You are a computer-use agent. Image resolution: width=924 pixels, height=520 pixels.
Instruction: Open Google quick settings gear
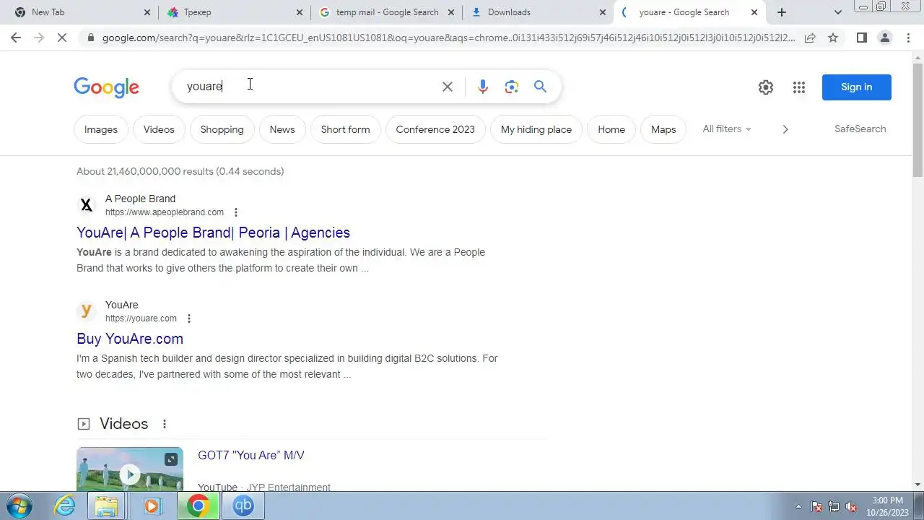click(766, 87)
